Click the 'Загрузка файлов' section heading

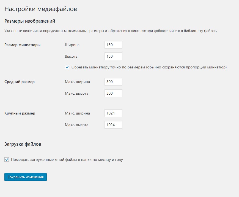(23, 144)
